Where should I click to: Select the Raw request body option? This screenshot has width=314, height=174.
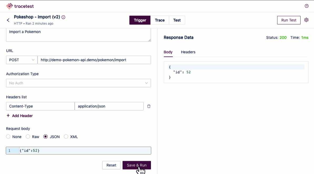28,137
